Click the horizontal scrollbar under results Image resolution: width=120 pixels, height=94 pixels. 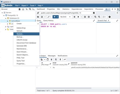pos(64,88)
